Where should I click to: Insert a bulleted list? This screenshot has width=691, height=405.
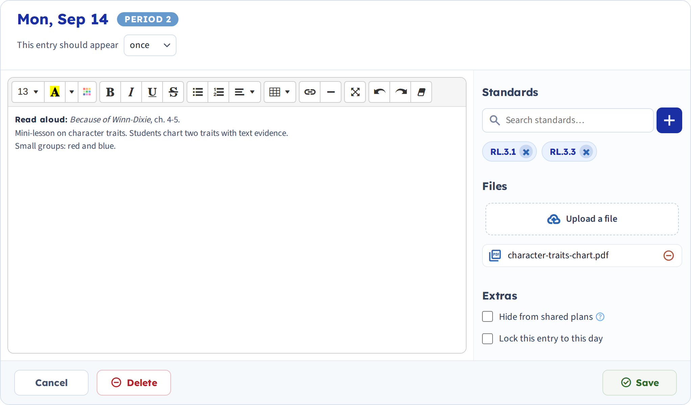pos(198,92)
